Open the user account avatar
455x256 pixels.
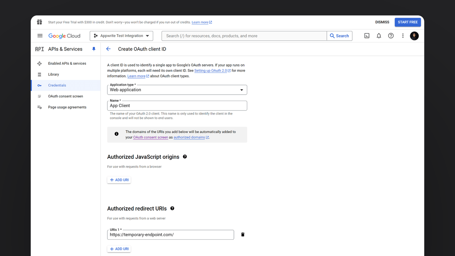[414, 36]
